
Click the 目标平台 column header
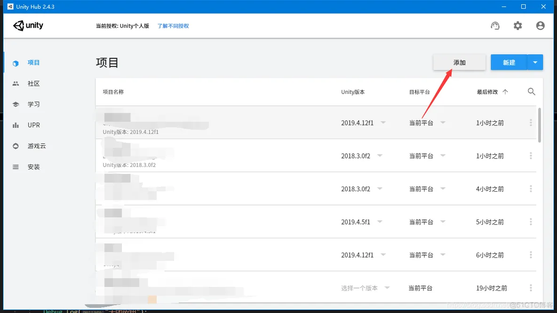[419, 92]
